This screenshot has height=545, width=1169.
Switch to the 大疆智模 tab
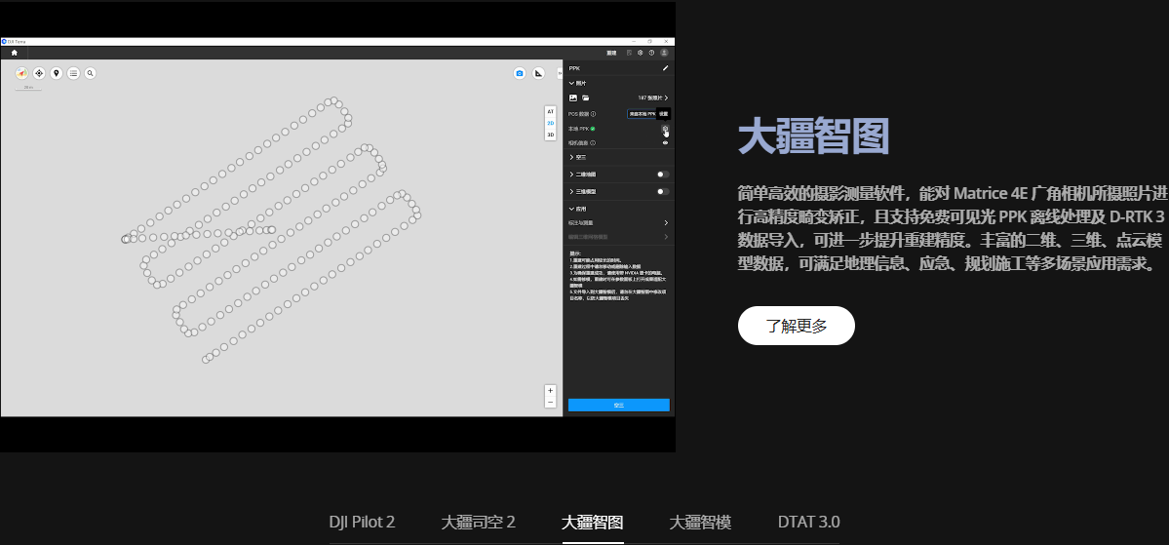(x=700, y=522)
